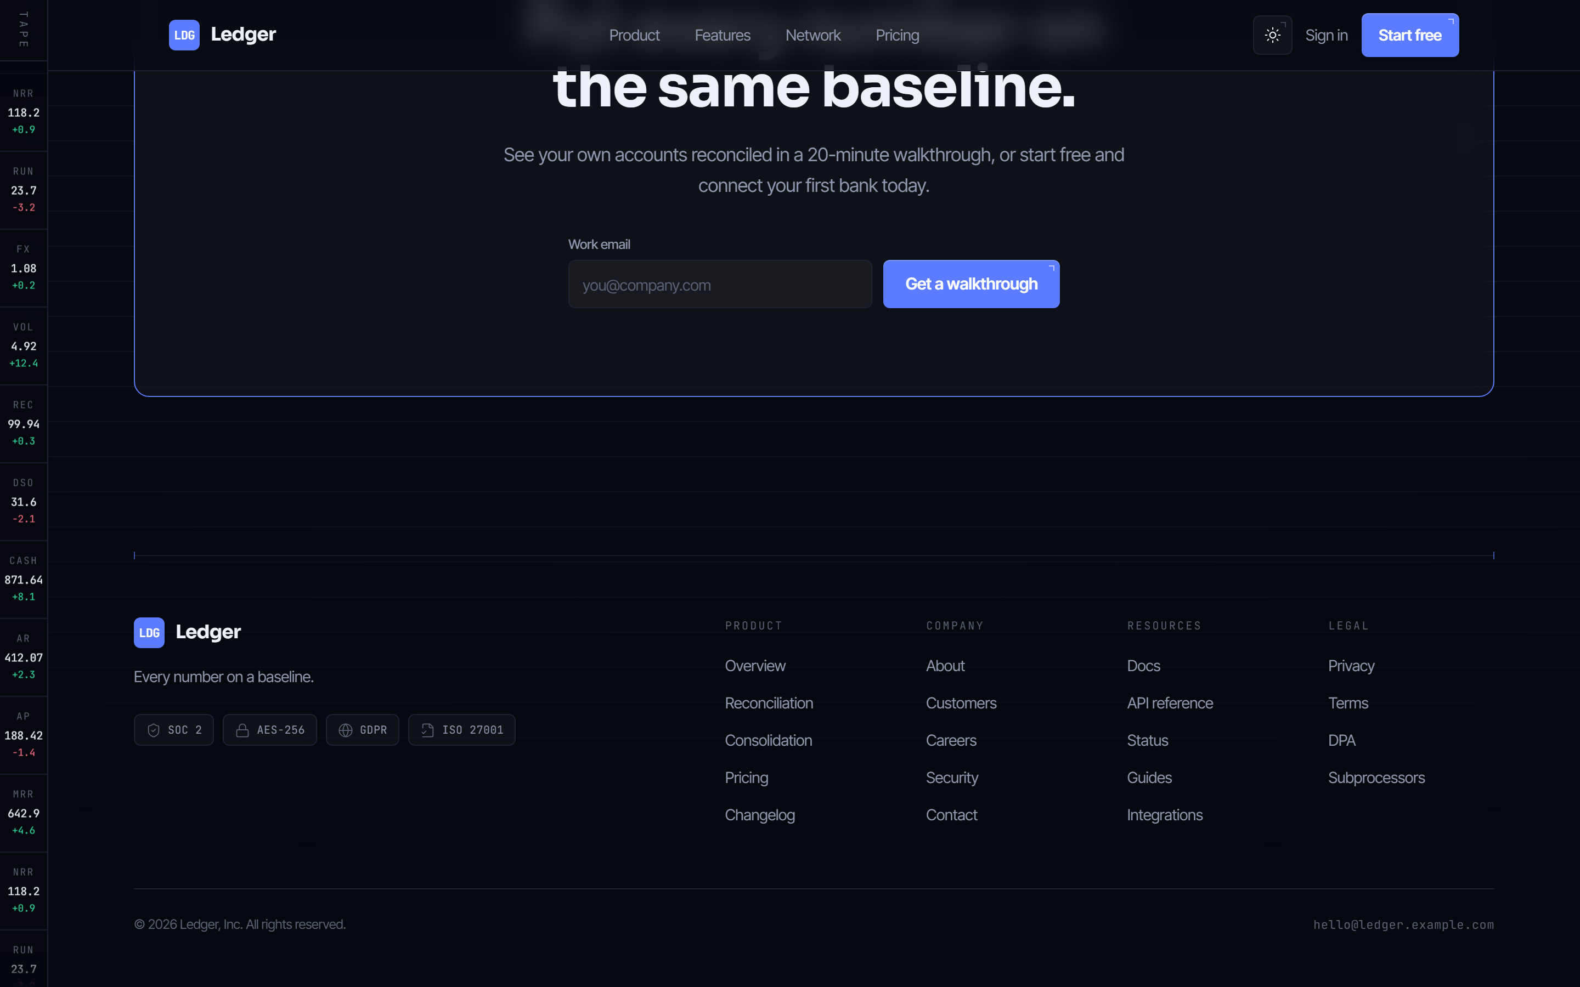Open the Security footer link
The height and width of the screenshot is (987, 1580).
[x=951, y=778]
